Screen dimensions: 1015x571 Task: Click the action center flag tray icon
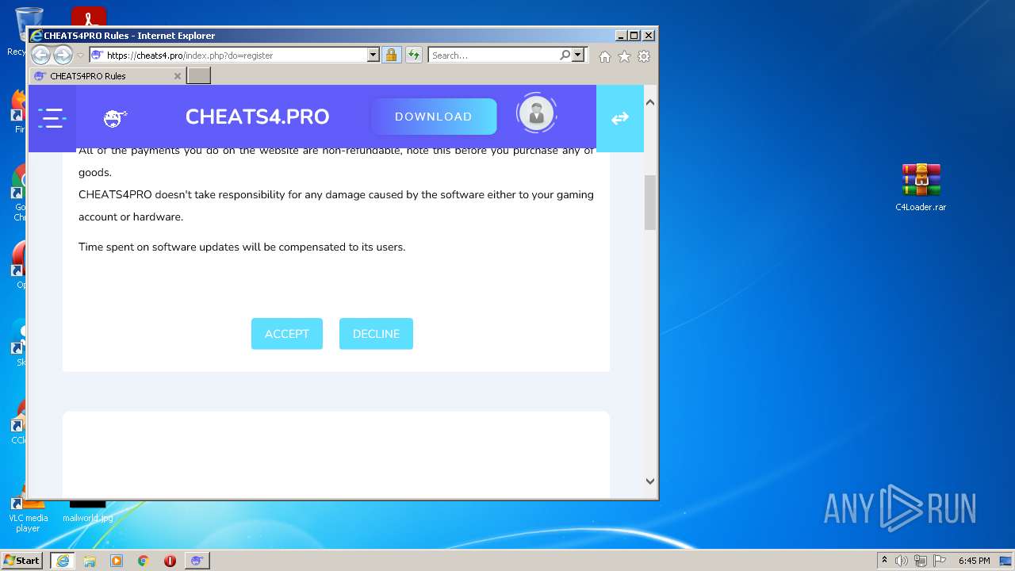coord(938,561)
